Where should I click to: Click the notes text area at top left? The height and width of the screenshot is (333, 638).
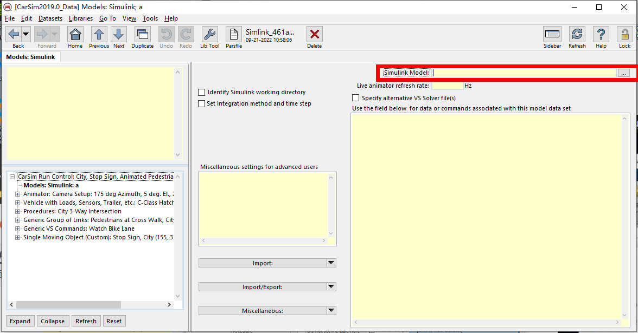[x=91, y=114]
